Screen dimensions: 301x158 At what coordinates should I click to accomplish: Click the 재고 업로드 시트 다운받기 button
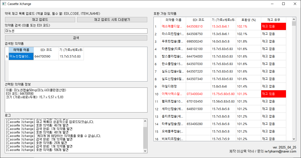click(x=112, y=19)
